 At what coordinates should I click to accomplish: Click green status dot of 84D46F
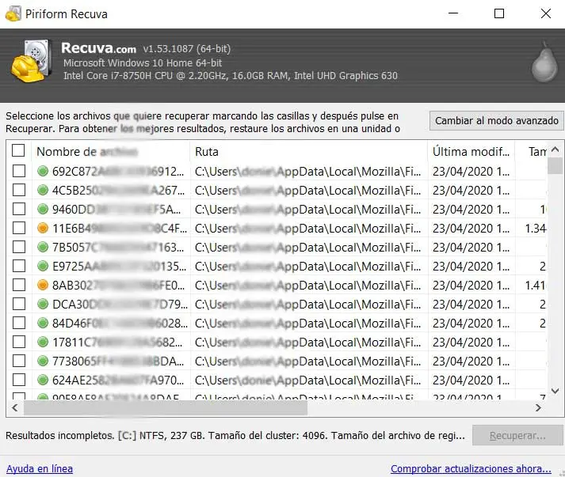43,323
